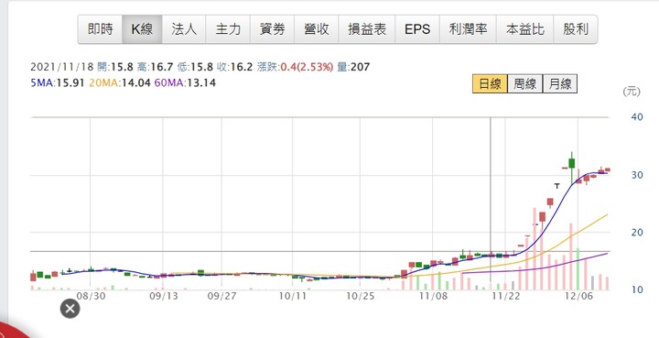Viewport: 659px width, 338px height.
Task: Open the 營收 revenue tab
Action: tap(316, 29)
